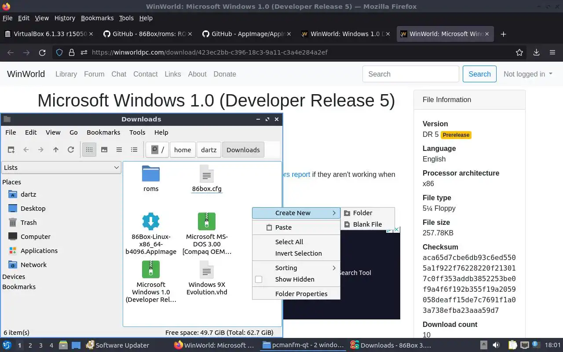Switch to GitHub AppImage tab

point(246,34)
